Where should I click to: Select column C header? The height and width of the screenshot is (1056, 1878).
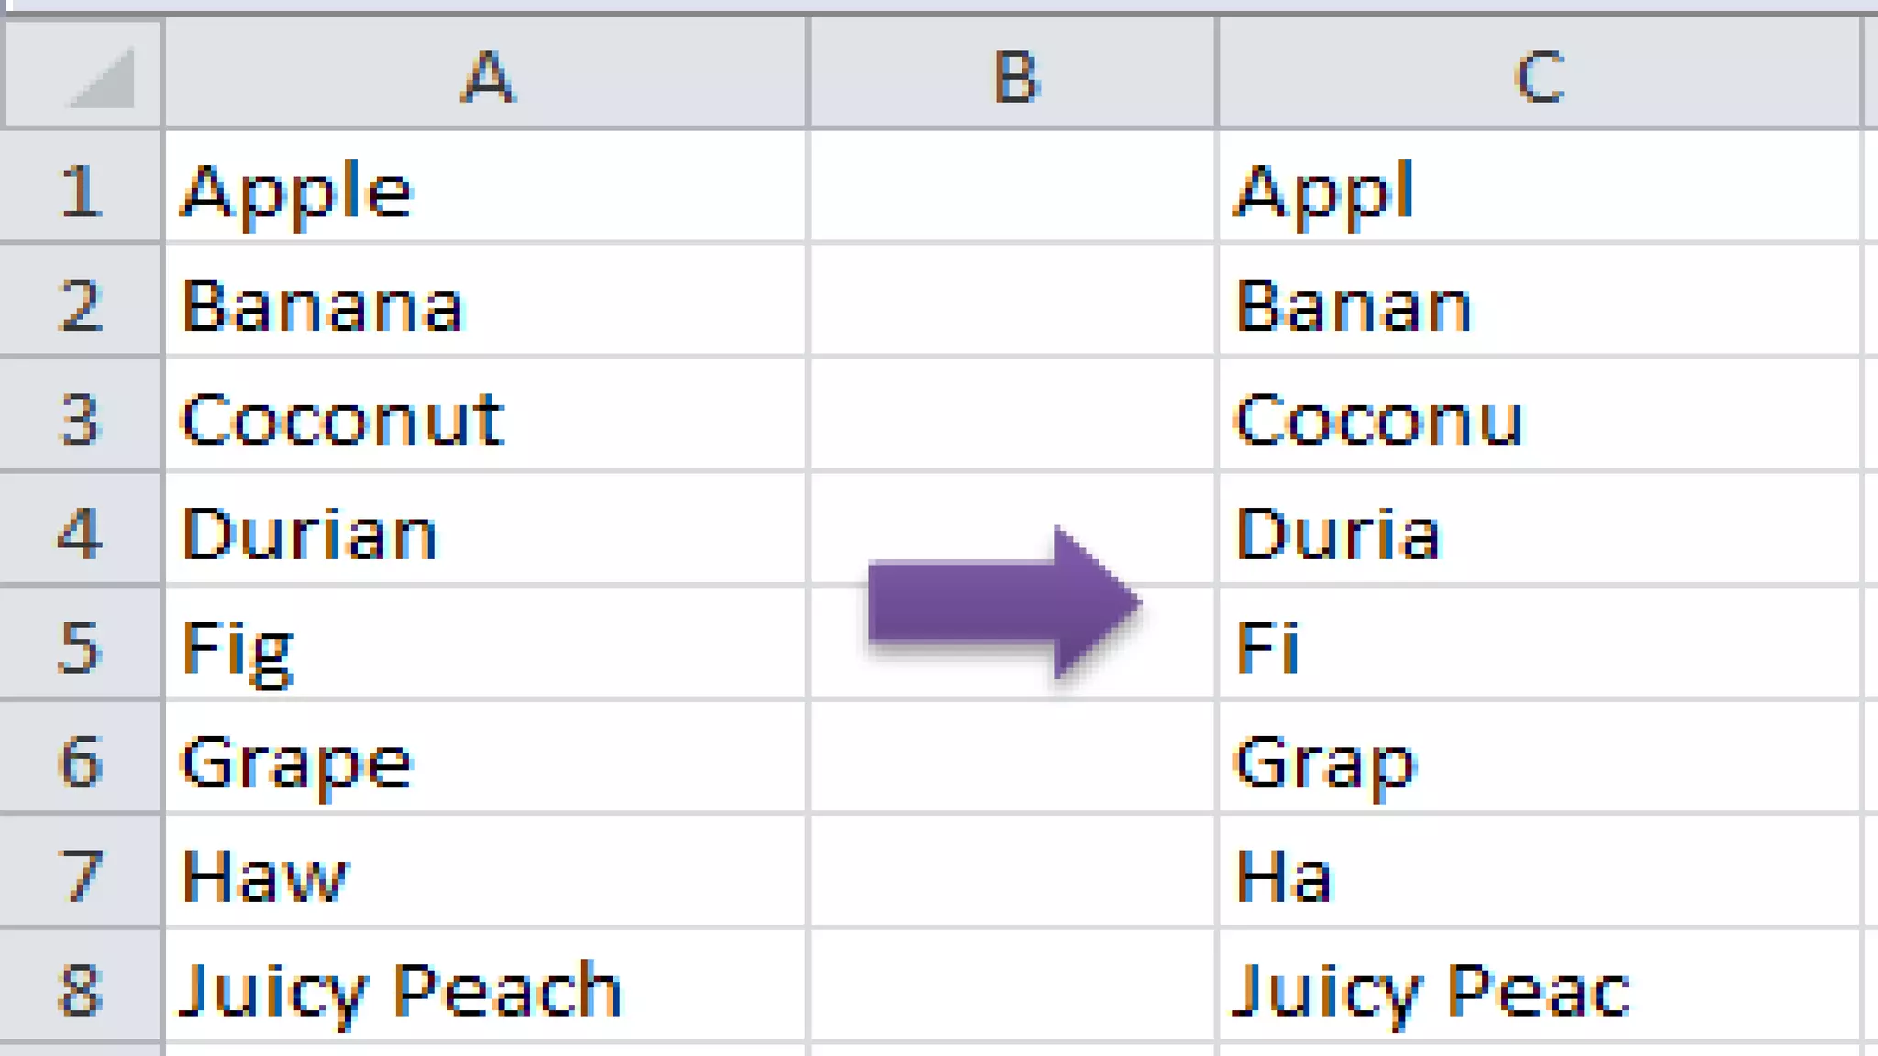1539,73
